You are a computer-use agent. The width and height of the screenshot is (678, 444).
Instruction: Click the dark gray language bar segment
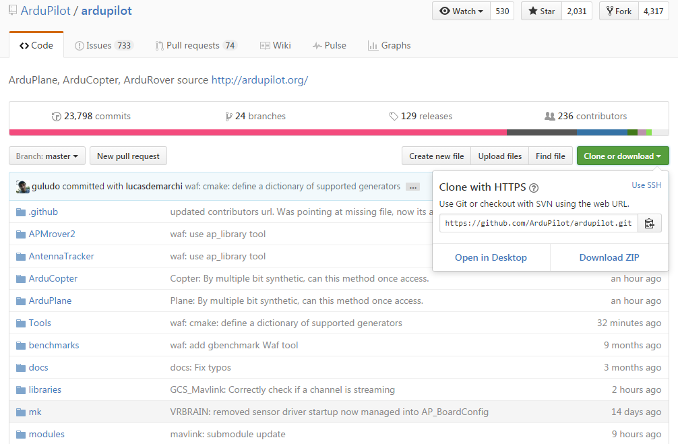click(x=542, y=132)
